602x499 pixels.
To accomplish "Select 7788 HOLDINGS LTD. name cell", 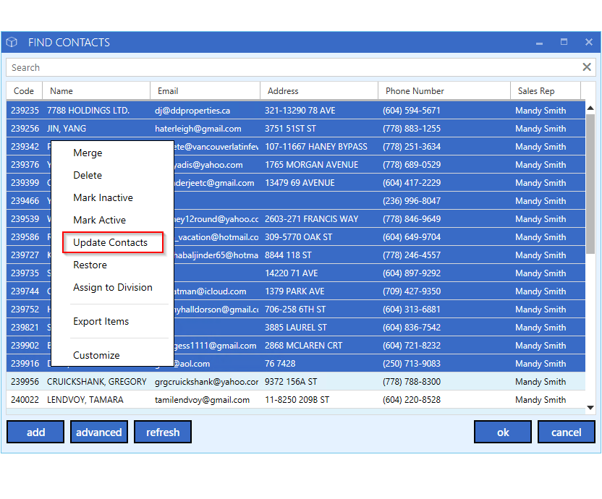I will (88, 111).
